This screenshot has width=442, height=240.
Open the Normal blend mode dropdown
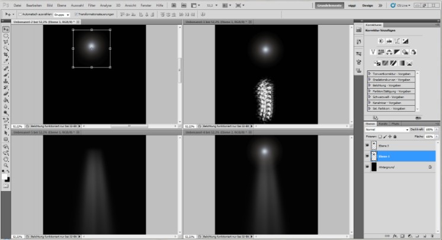pos(386,129)
